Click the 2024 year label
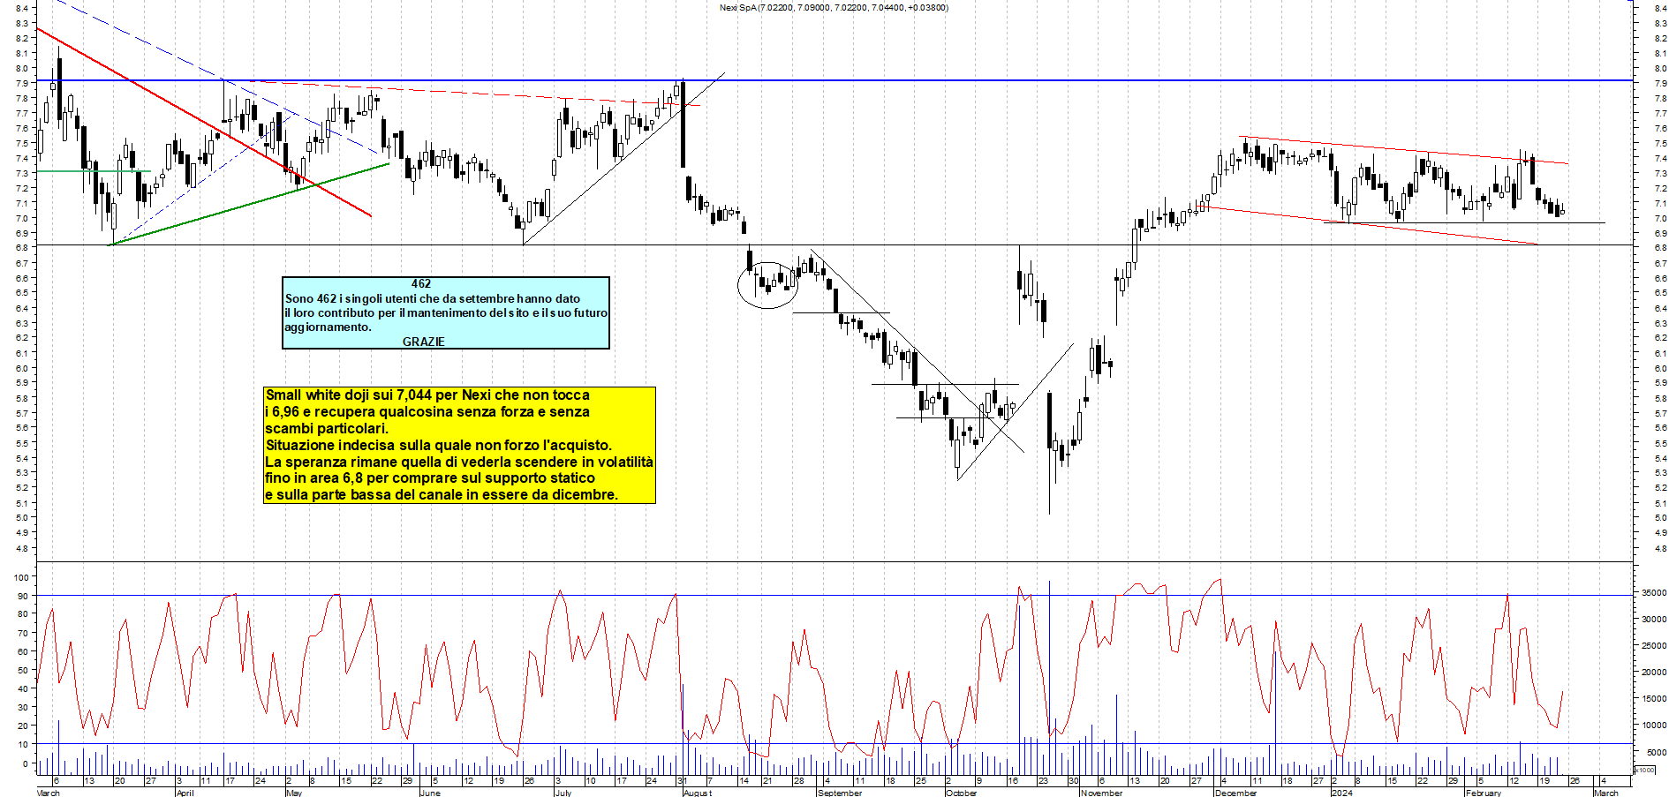This screenshot has width=1669, height=797. tap(1342, 793)
